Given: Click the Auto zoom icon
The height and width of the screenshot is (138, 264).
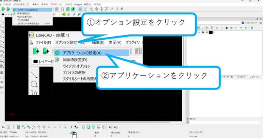Looking at the screenshot, I should 106,9.
